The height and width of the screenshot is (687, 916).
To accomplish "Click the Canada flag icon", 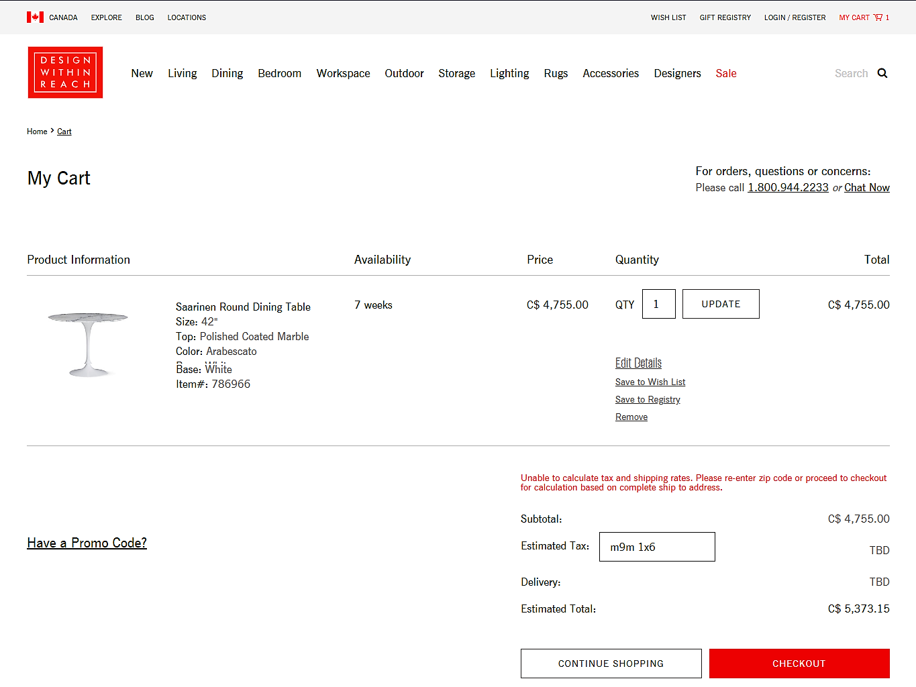I will coord(35,17).
